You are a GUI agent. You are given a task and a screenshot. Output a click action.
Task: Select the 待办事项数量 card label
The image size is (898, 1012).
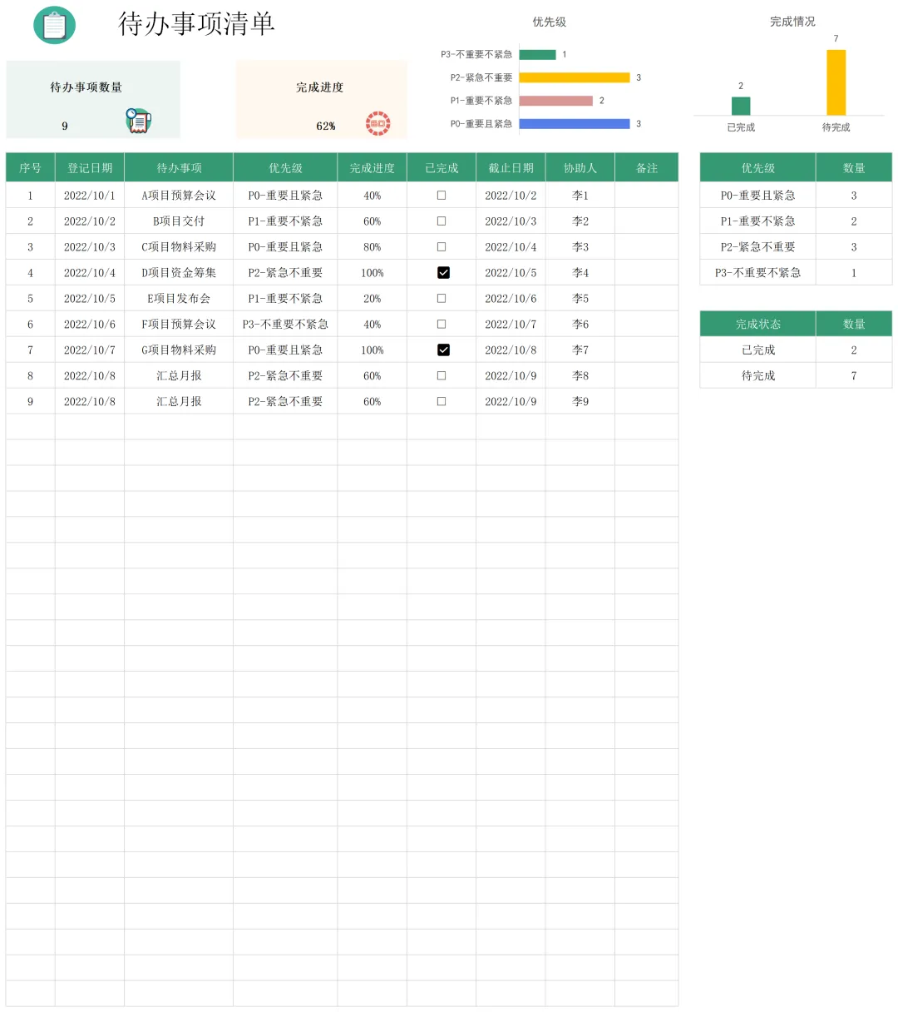(x=86, y=87)
